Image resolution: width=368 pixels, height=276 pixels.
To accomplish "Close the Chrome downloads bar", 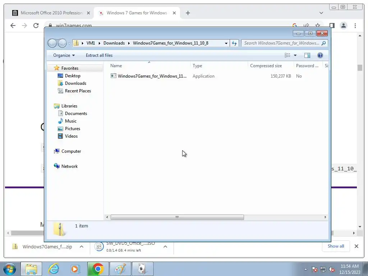I will click(356, 246).
